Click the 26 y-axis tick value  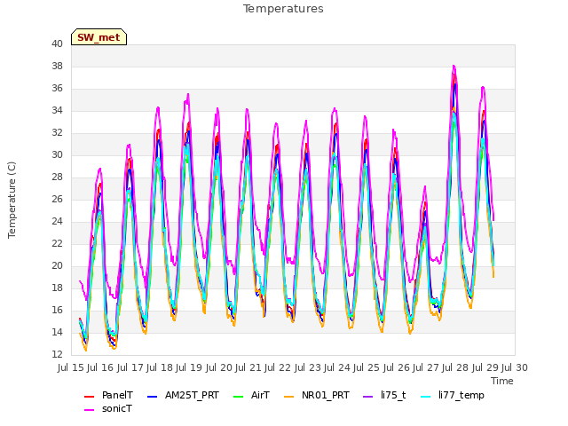pos(57,199)
